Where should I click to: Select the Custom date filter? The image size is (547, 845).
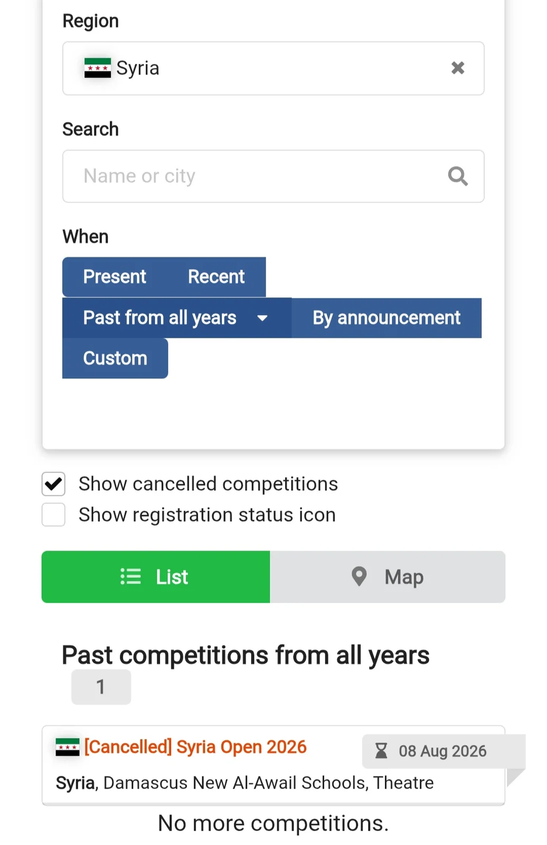click(115, 359)
